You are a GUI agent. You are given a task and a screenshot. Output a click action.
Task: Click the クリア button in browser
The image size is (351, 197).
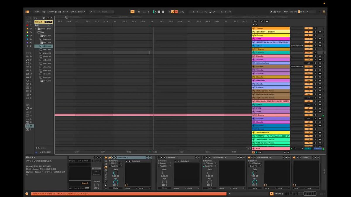click(49, 22)
